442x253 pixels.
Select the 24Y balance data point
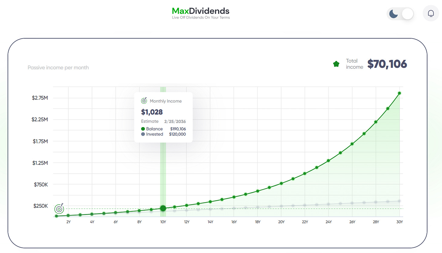point(328,161)
